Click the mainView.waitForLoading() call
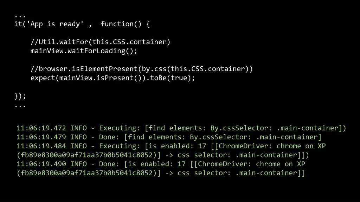360x202 pixels. pos(84,51)
